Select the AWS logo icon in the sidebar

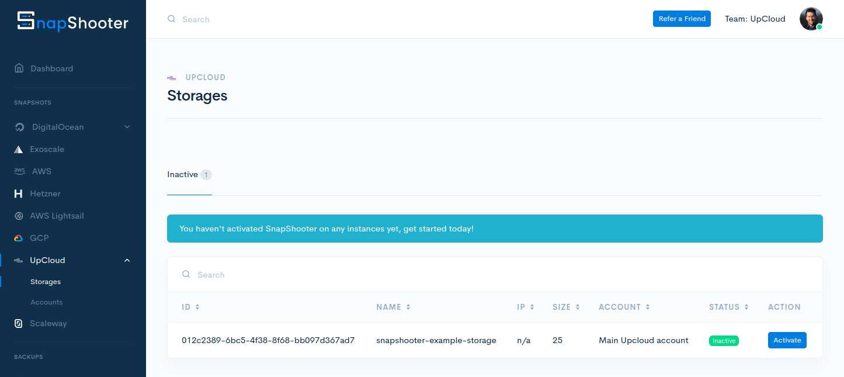(x=19, y=171)
